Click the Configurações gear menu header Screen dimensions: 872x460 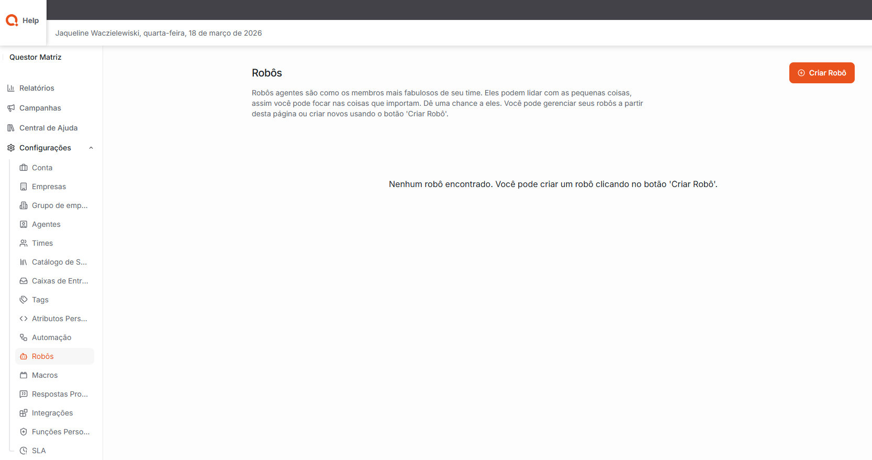point(45,148)
